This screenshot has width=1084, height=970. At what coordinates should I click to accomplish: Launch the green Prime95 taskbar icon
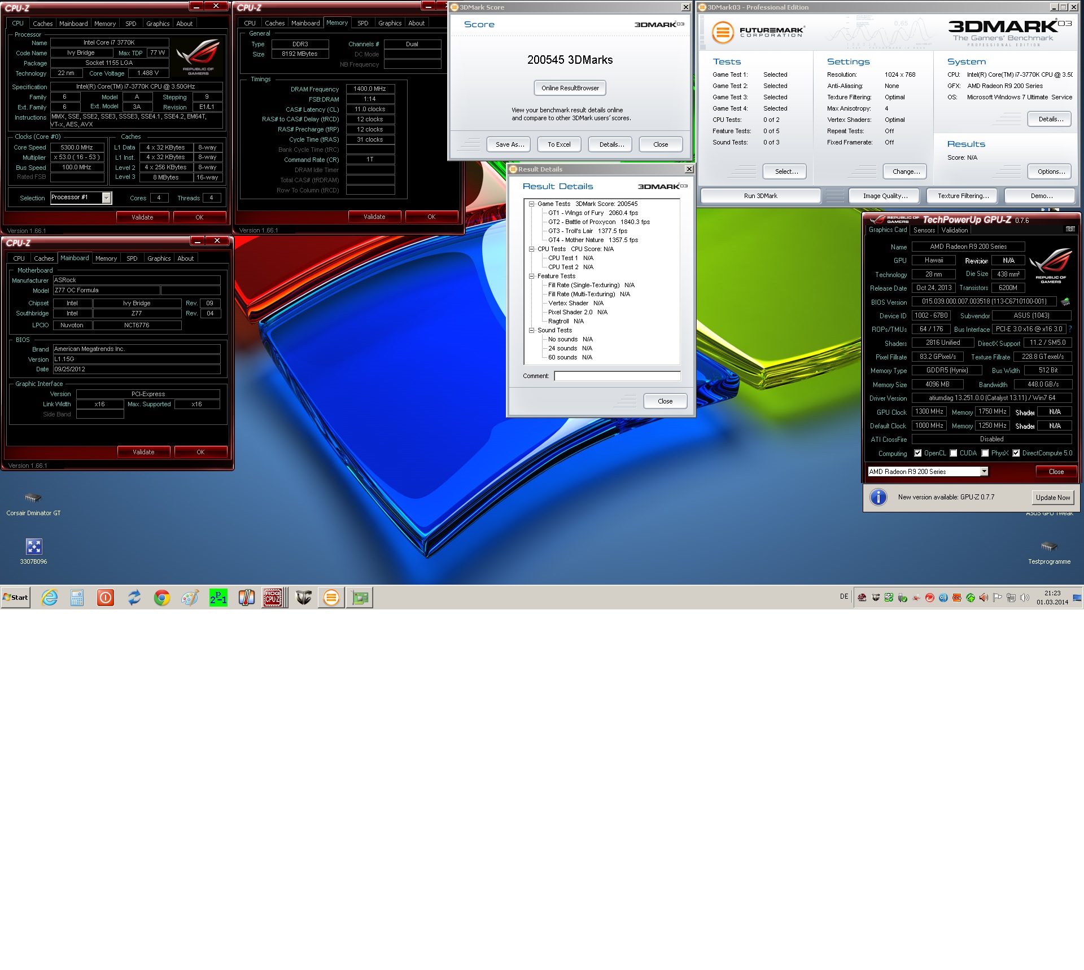point(218,598)
